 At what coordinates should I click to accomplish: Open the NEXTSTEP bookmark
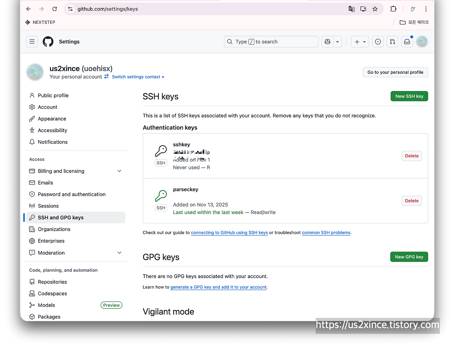pyautogui.click(x=40, y=22)
